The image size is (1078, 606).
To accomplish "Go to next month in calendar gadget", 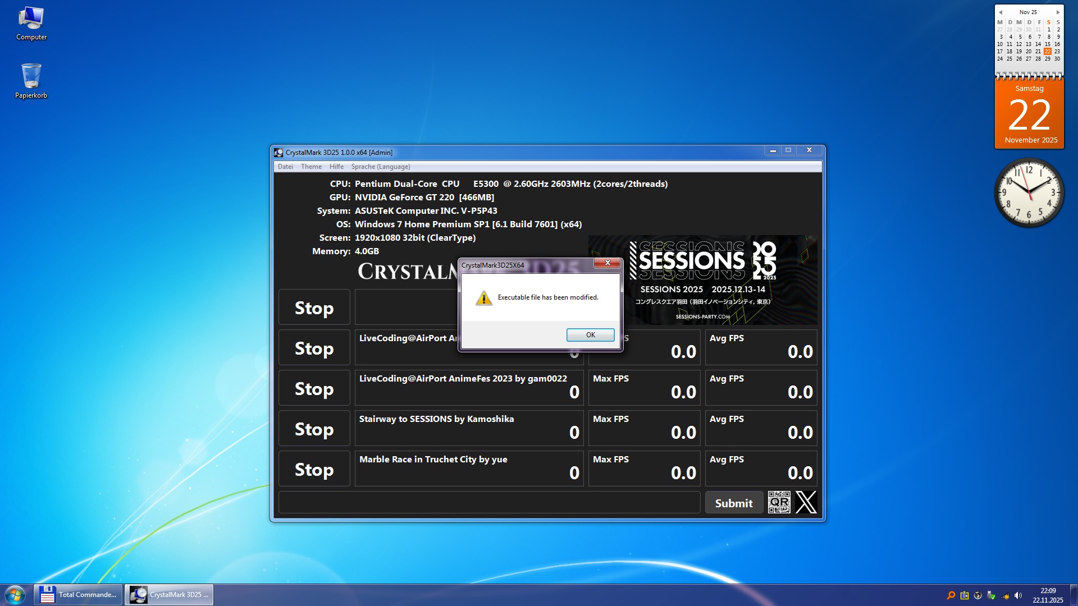I will click(1058, 12).
